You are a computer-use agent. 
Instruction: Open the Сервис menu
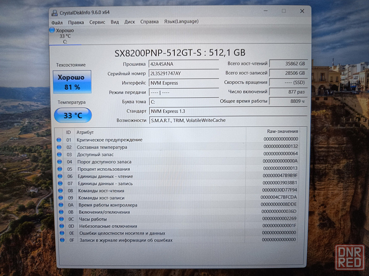click(97, 22)
